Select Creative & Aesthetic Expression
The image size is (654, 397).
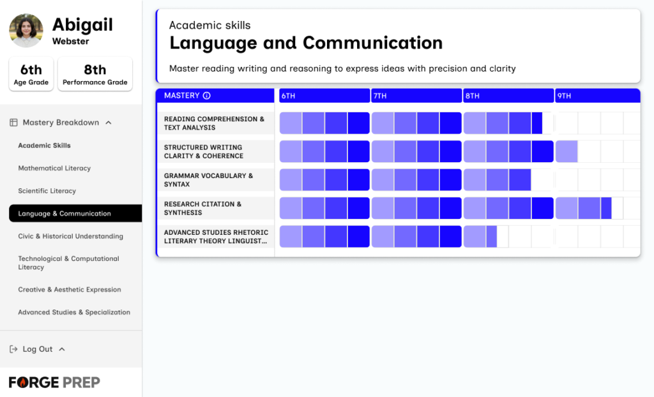click(x=69, y=290)
